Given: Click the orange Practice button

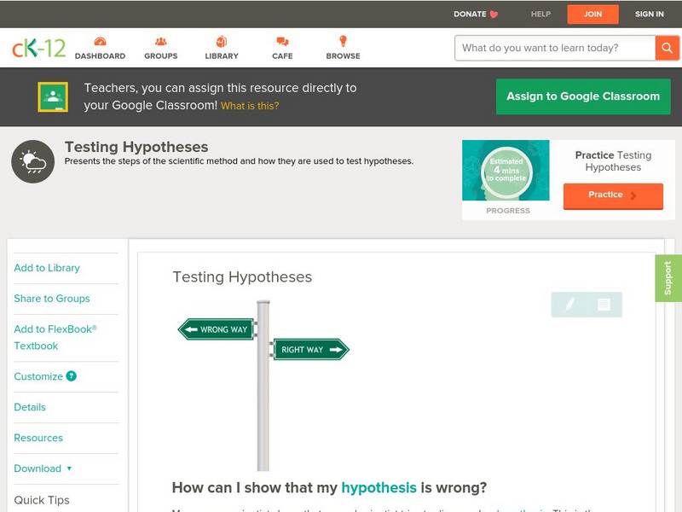Looking at the screenshot, I should [x=613, y=195].
